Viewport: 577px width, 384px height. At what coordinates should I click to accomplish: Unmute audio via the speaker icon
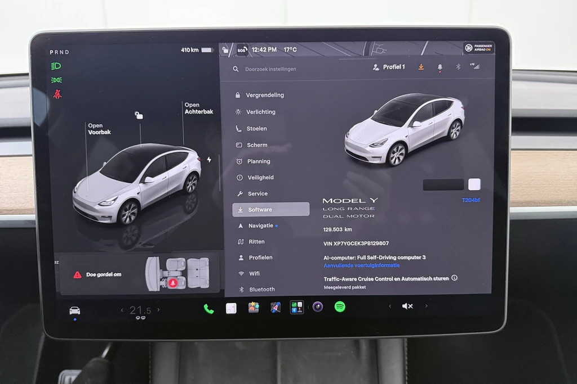pyautogui.click(x=407, y=306)
